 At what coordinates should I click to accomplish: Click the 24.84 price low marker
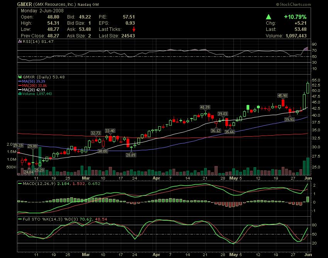29,172
